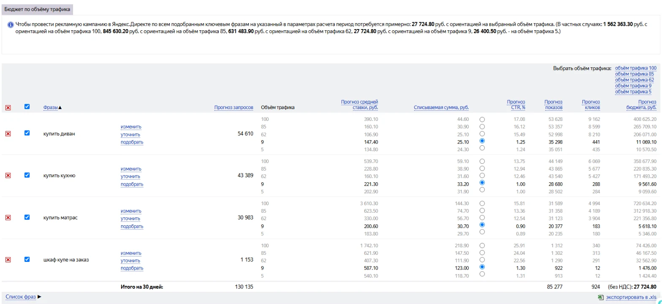
Task: Sort by Прогноз показов column
Action: 553,105
